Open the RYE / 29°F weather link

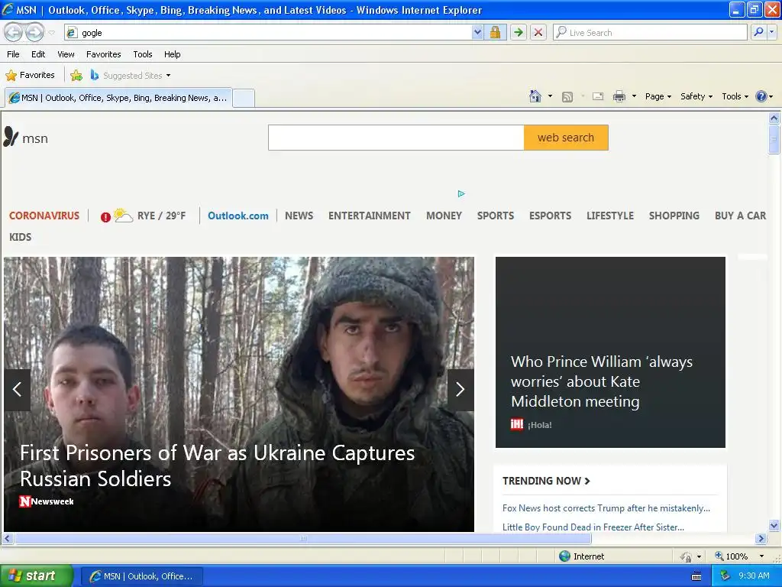pyautogui.click(x=161, y=216)
